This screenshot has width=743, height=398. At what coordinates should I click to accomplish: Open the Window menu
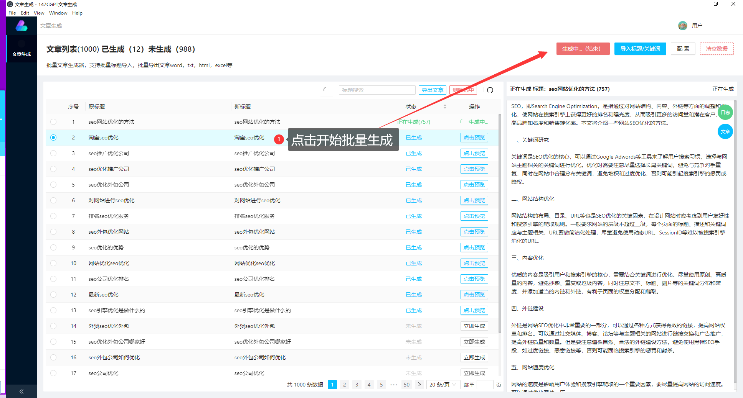(x=58, y=13)
